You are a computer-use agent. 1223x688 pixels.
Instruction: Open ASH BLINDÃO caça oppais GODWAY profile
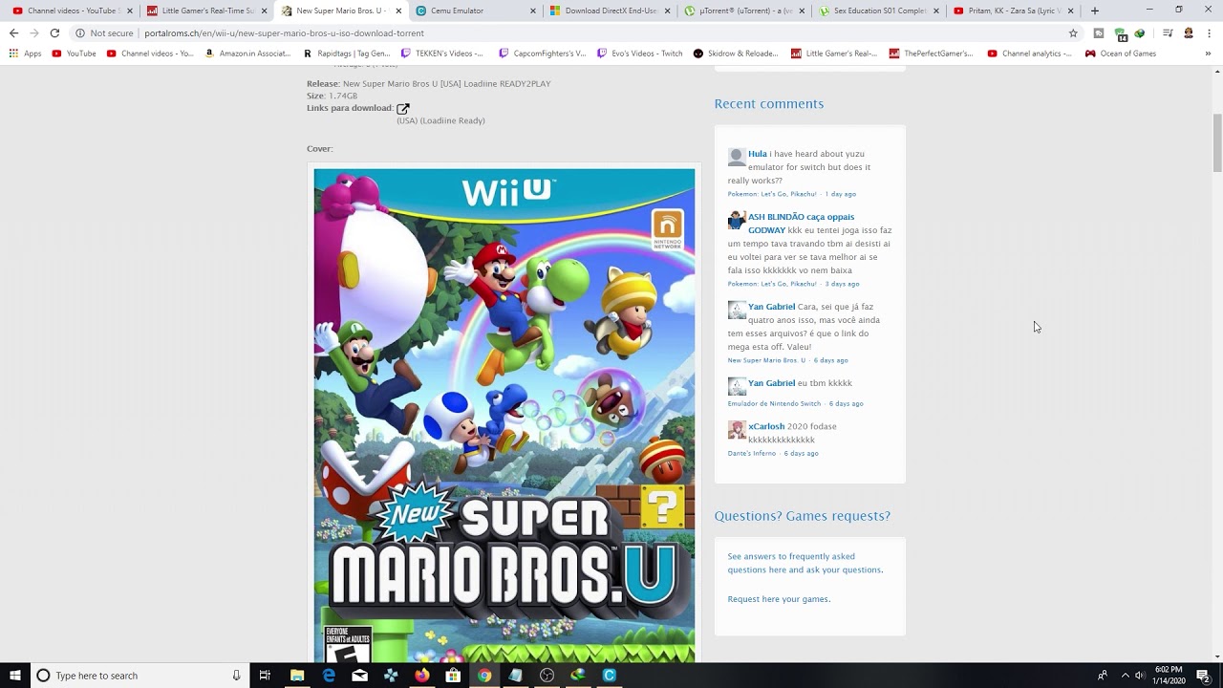pyautogui.click(x=801, y=224)
